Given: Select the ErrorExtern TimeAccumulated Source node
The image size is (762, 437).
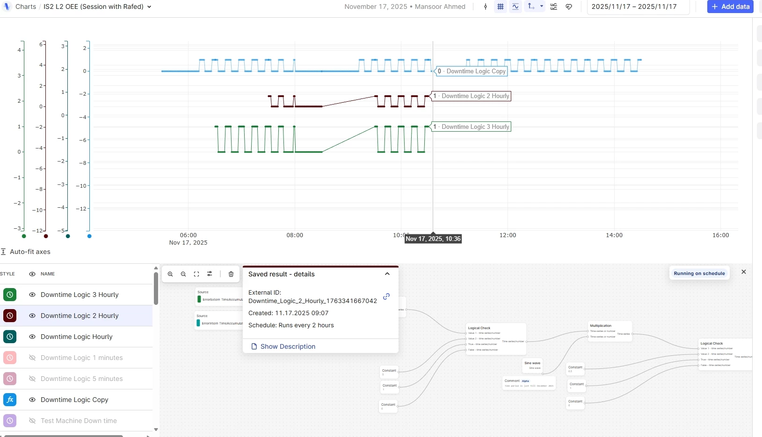Looking at the screenshot, I should (219, 296).
